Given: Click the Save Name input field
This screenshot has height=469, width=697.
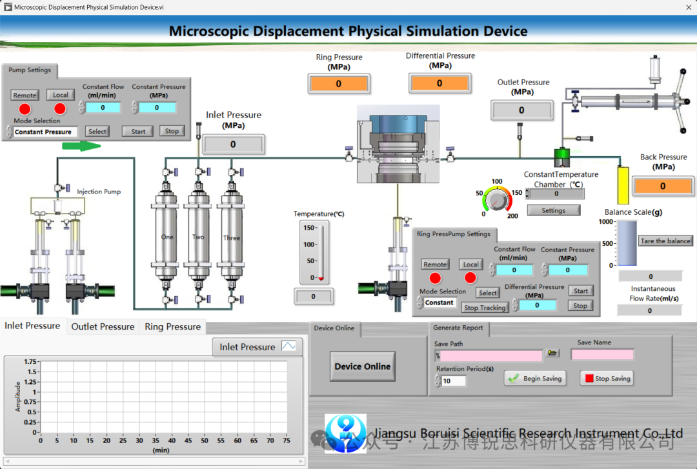Looking at the screenshot, I should [602, 354].
